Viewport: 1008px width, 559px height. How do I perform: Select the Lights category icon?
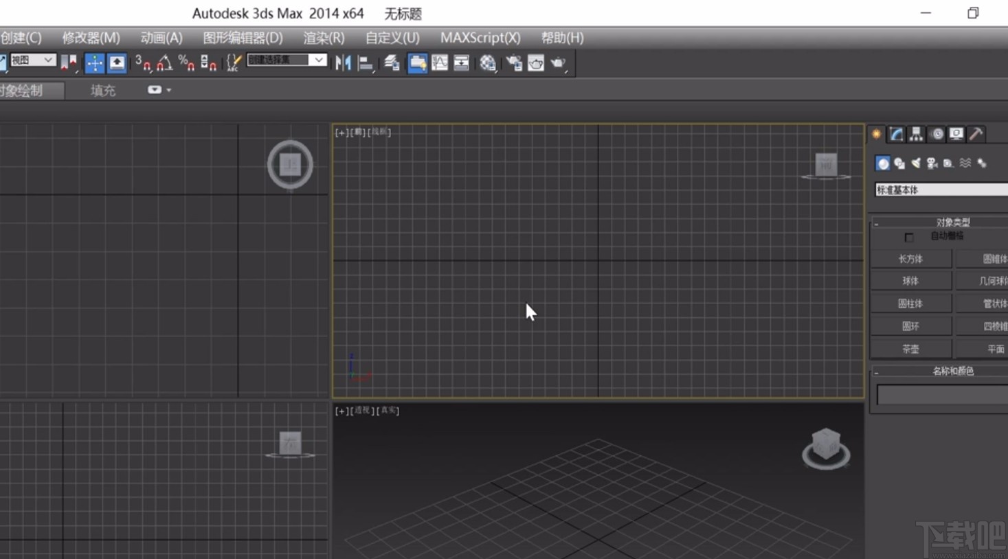tap(916, 163)
